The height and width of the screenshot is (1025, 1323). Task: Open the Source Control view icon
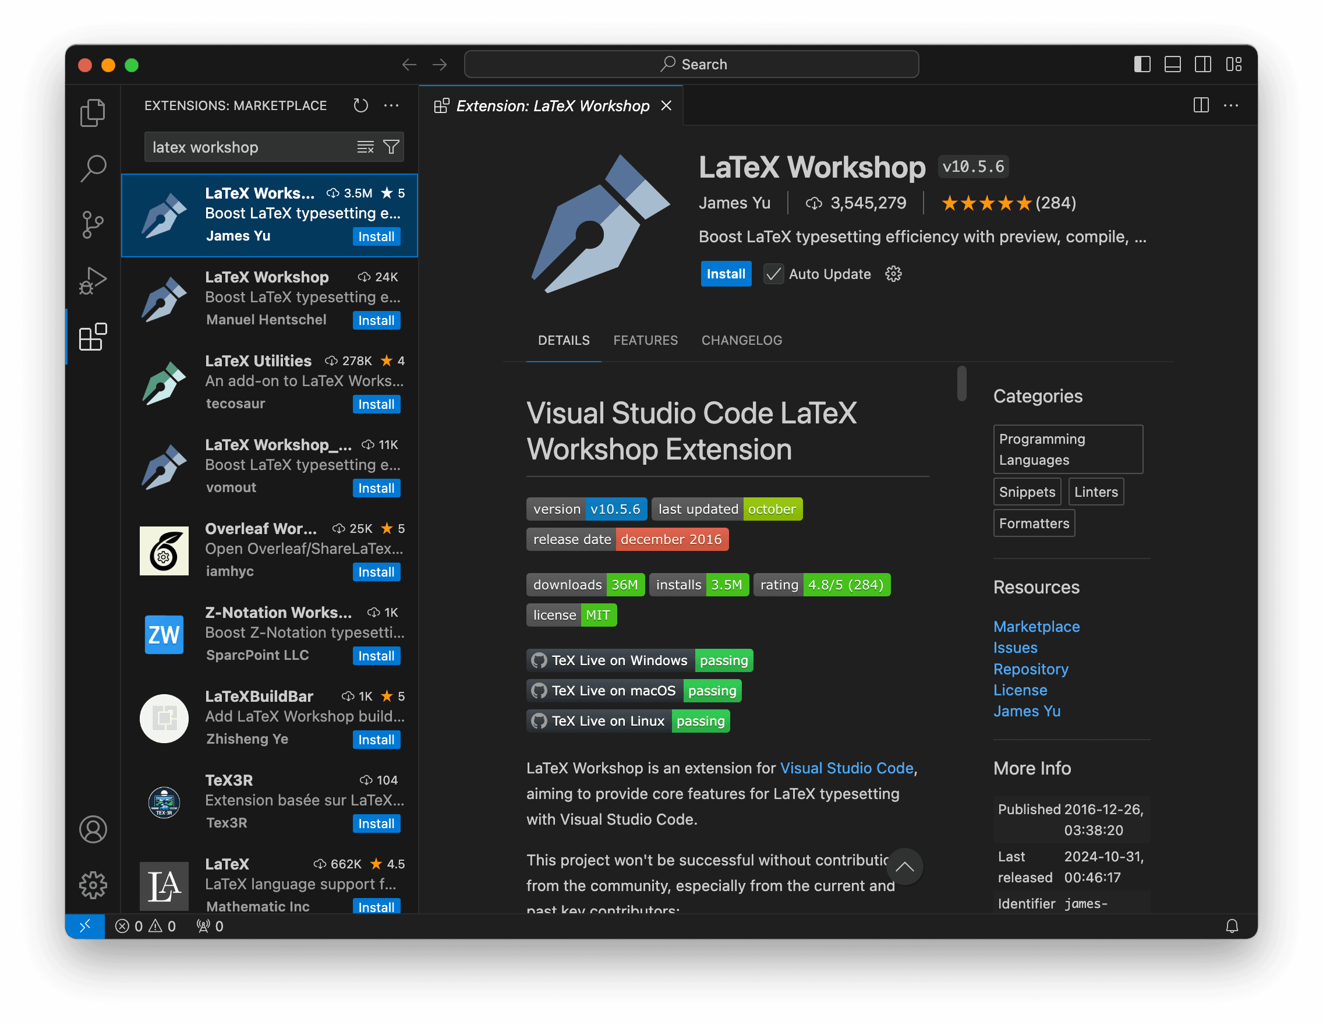(x=93, y=225)
